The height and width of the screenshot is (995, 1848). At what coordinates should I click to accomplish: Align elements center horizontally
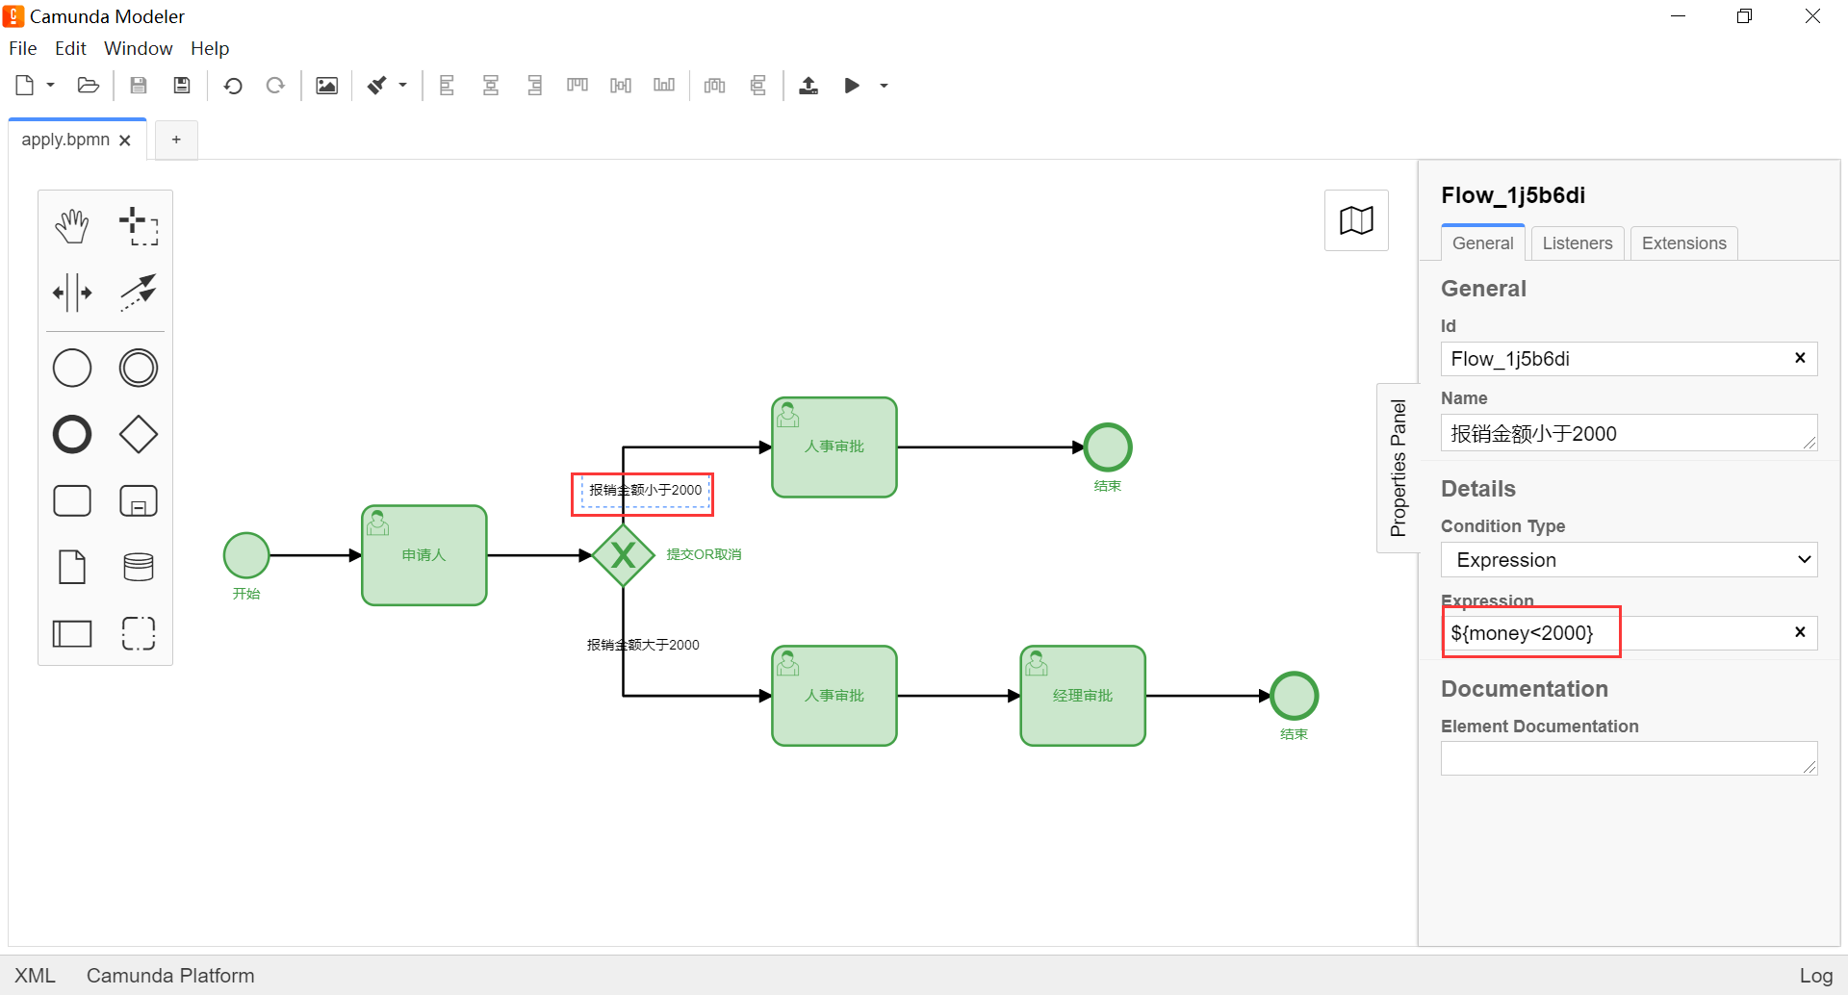pos(491,86)
